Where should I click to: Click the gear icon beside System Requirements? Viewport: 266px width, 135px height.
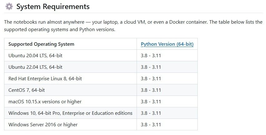9,6
